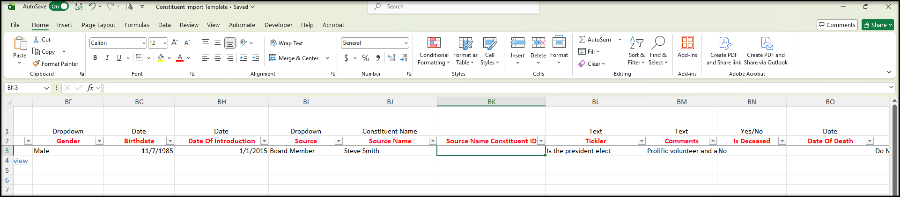Open the General number format dropdown

[406, 43]
